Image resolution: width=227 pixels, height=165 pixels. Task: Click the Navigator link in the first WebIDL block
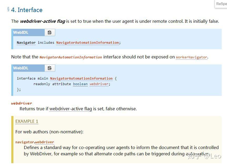[x=26, y=42]
